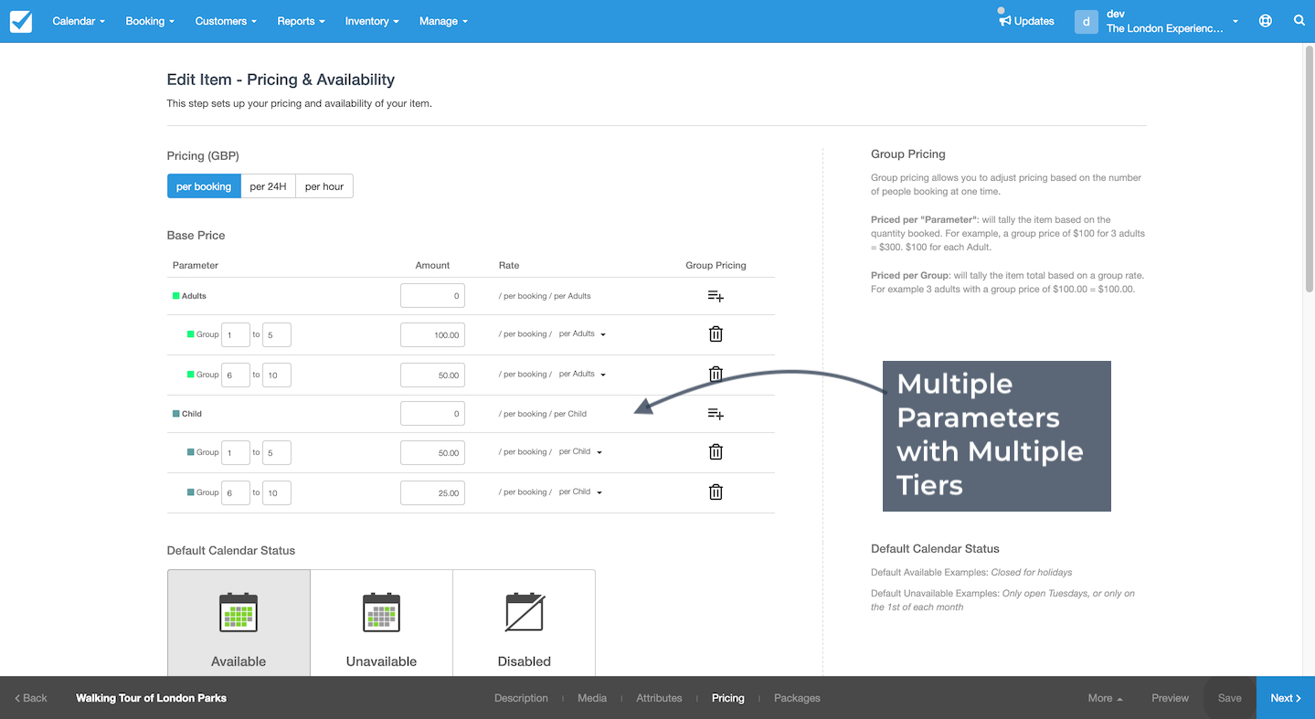The width and height of the screenshot is (1315, 719).
Task: Click the globe language icon
Action: pos(1266,21)
